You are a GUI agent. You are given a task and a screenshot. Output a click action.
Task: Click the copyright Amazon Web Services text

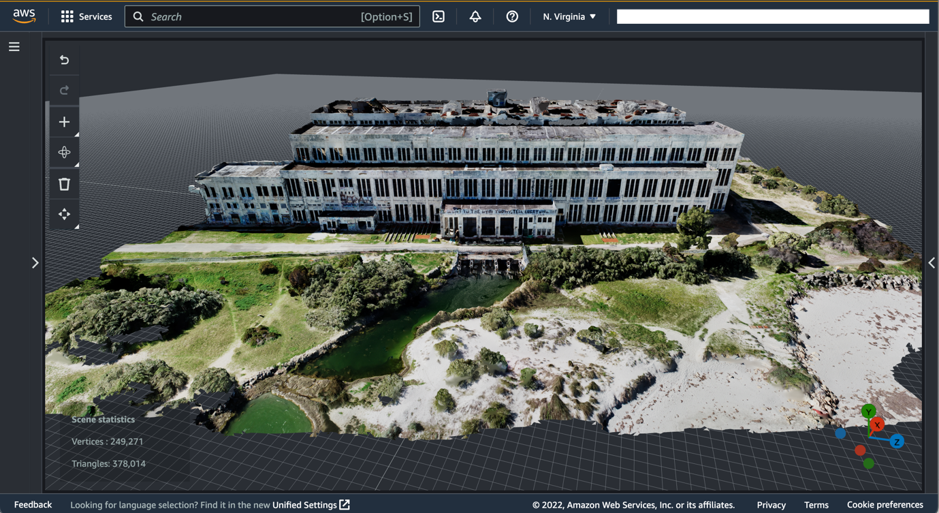tap(633, 505)
